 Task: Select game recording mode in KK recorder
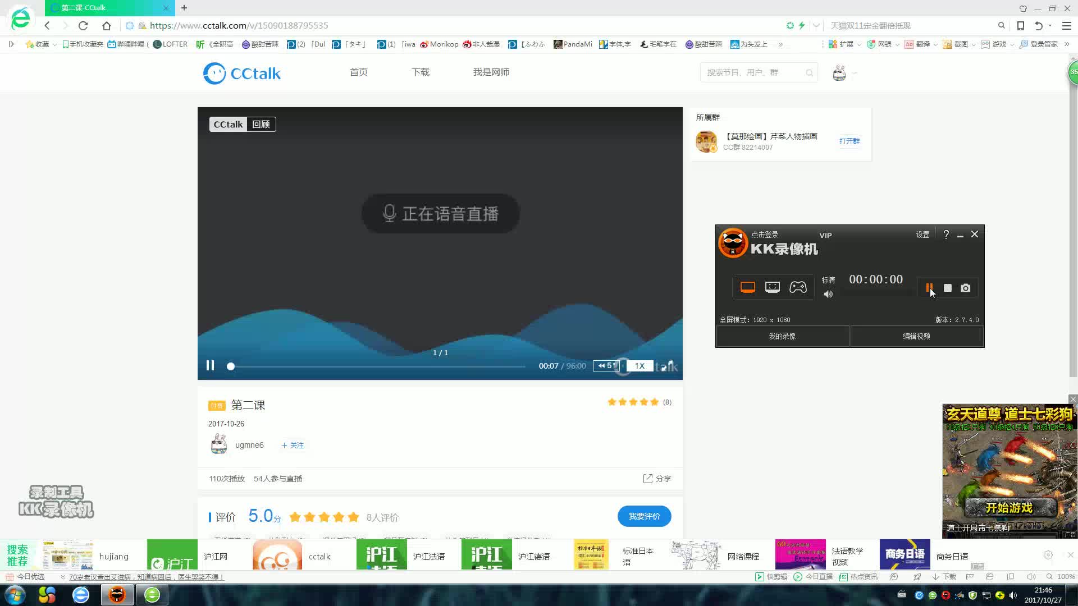point(798,287)
